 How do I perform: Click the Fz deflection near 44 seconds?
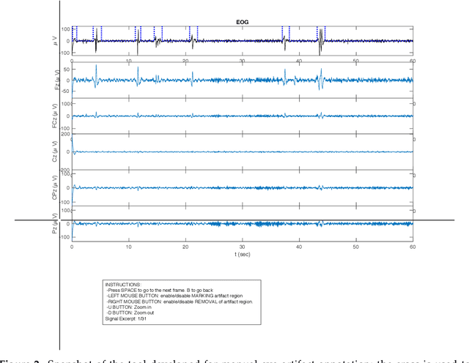click(x=321, y=77)
